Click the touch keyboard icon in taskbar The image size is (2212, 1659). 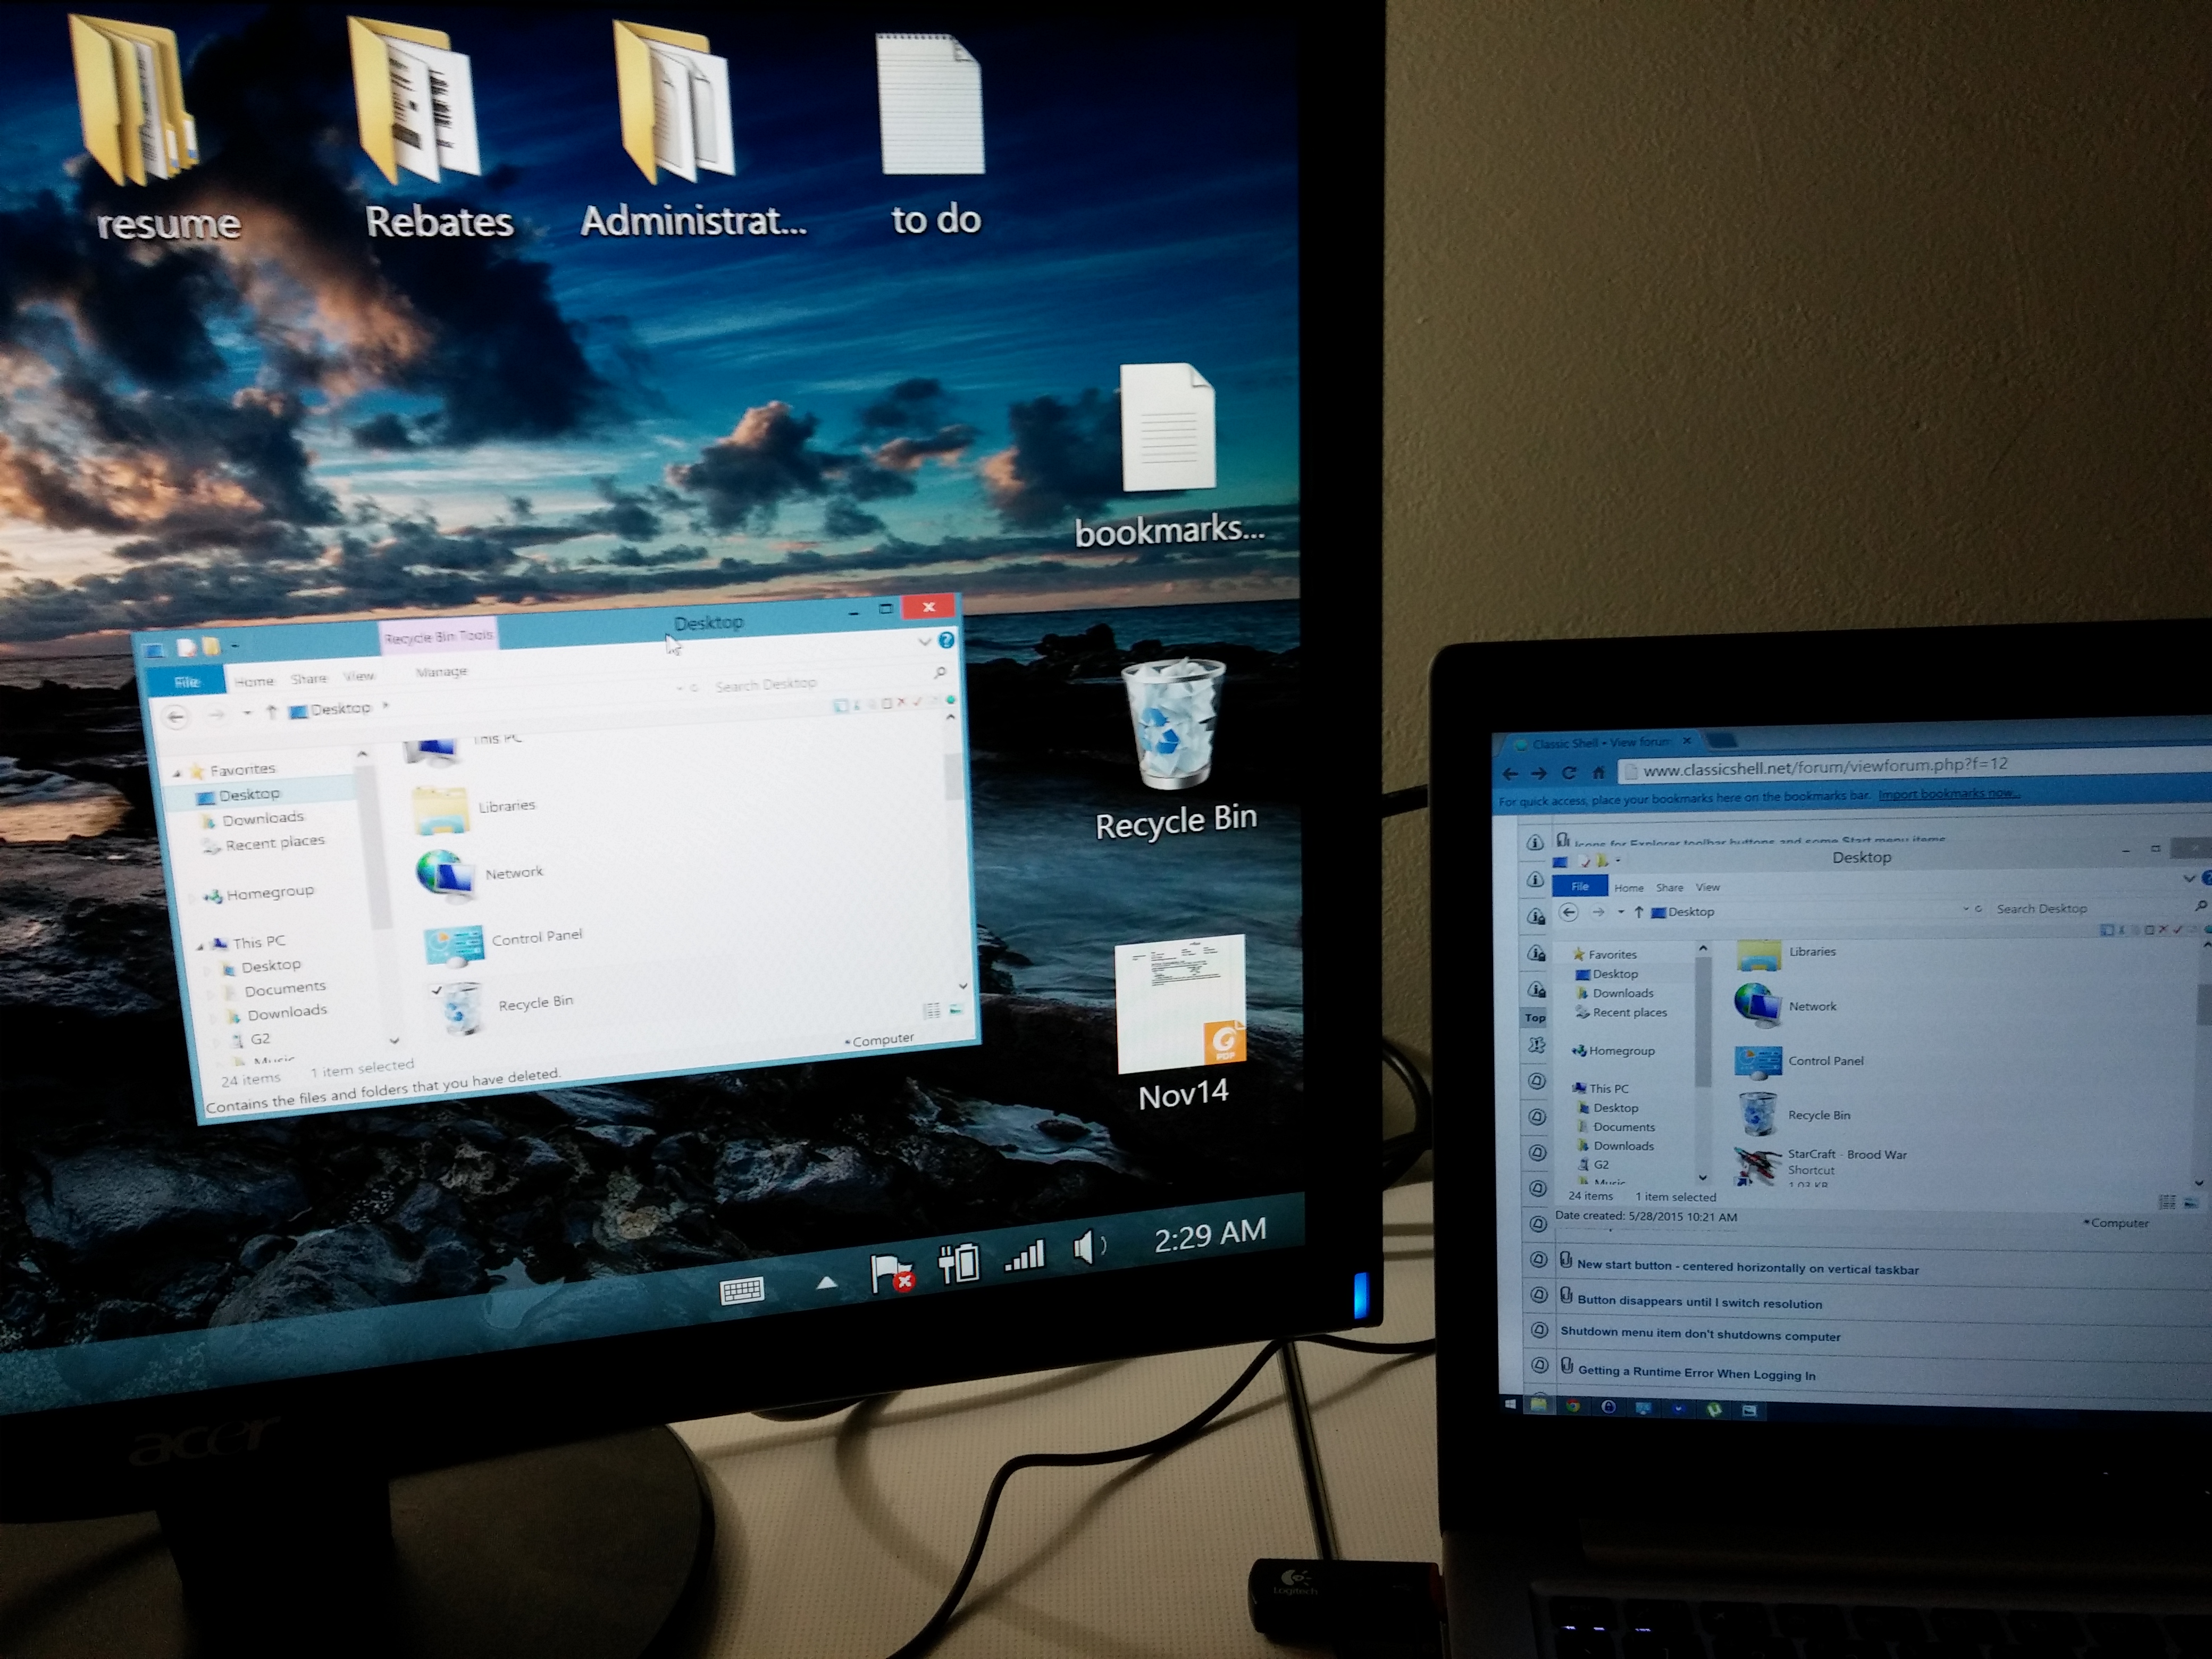pyautogui.click(x=742, y=1290)
